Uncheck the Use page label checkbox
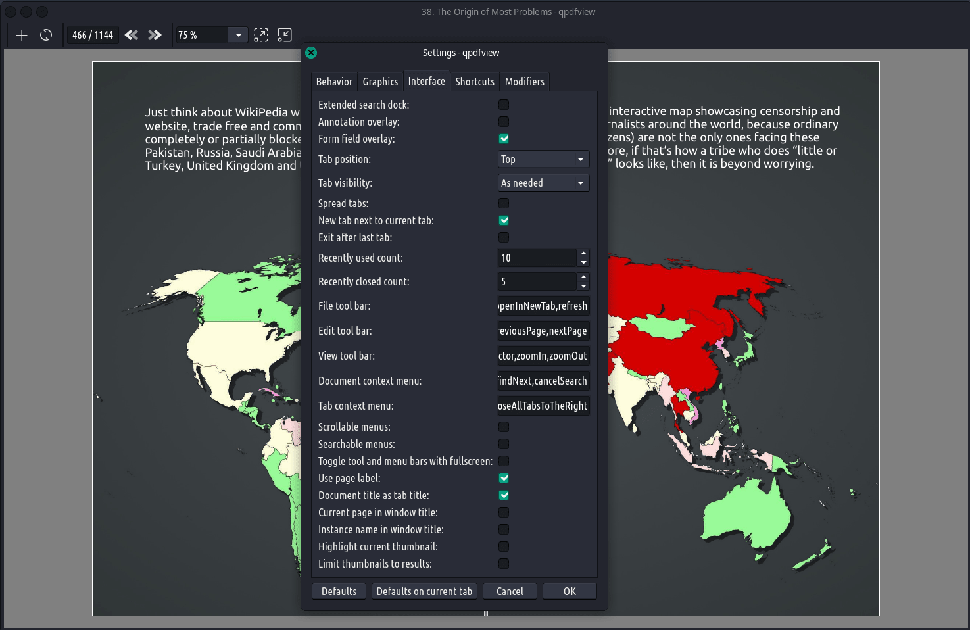The image size is (970, 630). pos(504,478)
